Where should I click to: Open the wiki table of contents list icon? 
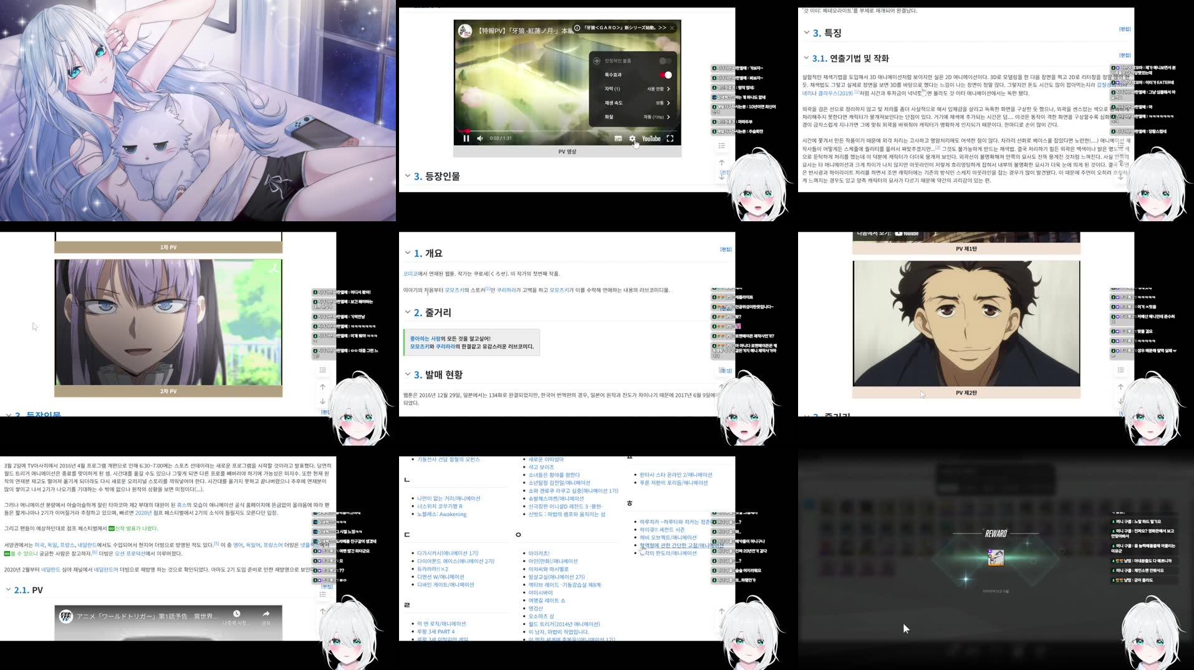coord(721,145)
